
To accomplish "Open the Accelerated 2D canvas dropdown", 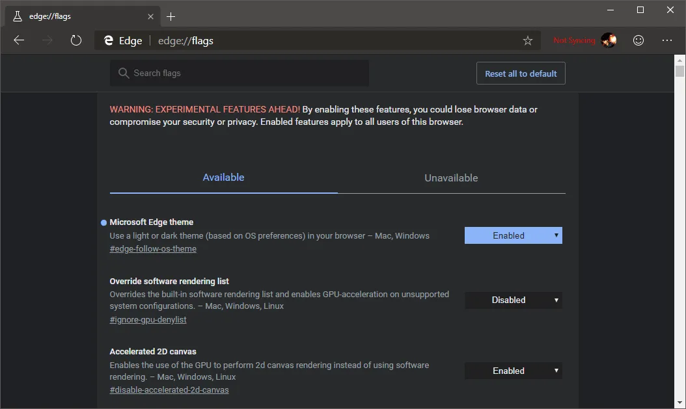I will point(513,370).
